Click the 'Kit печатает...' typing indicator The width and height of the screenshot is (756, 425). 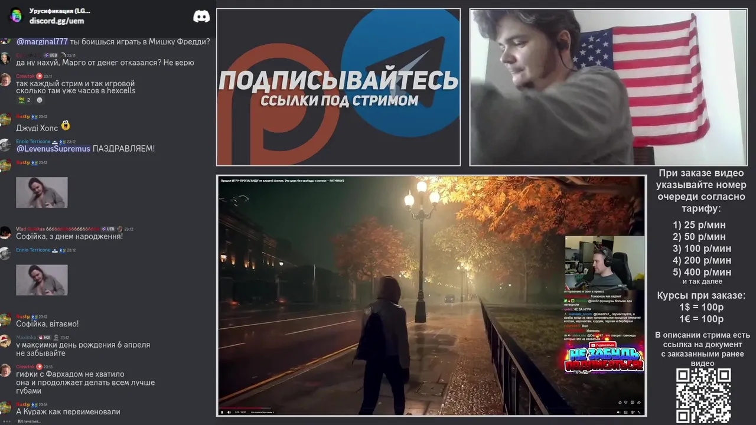[x=28, y=421]
